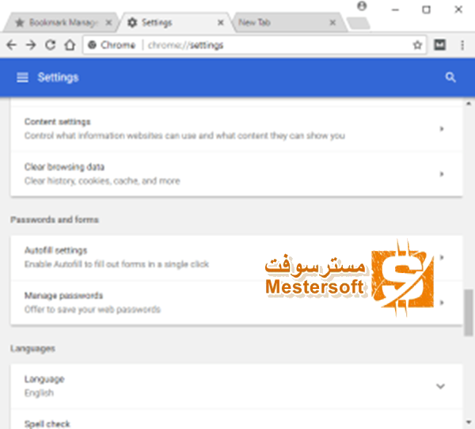Open the profile avatar in title bar
Viewport: 475px width, 429px height.
(x=362, y=6)
